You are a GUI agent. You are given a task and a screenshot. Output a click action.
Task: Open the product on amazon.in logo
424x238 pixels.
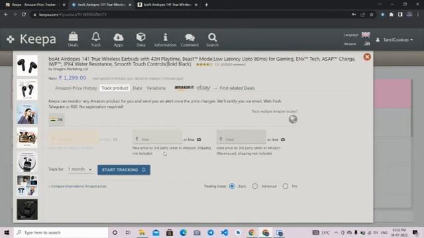pos(184,87)
